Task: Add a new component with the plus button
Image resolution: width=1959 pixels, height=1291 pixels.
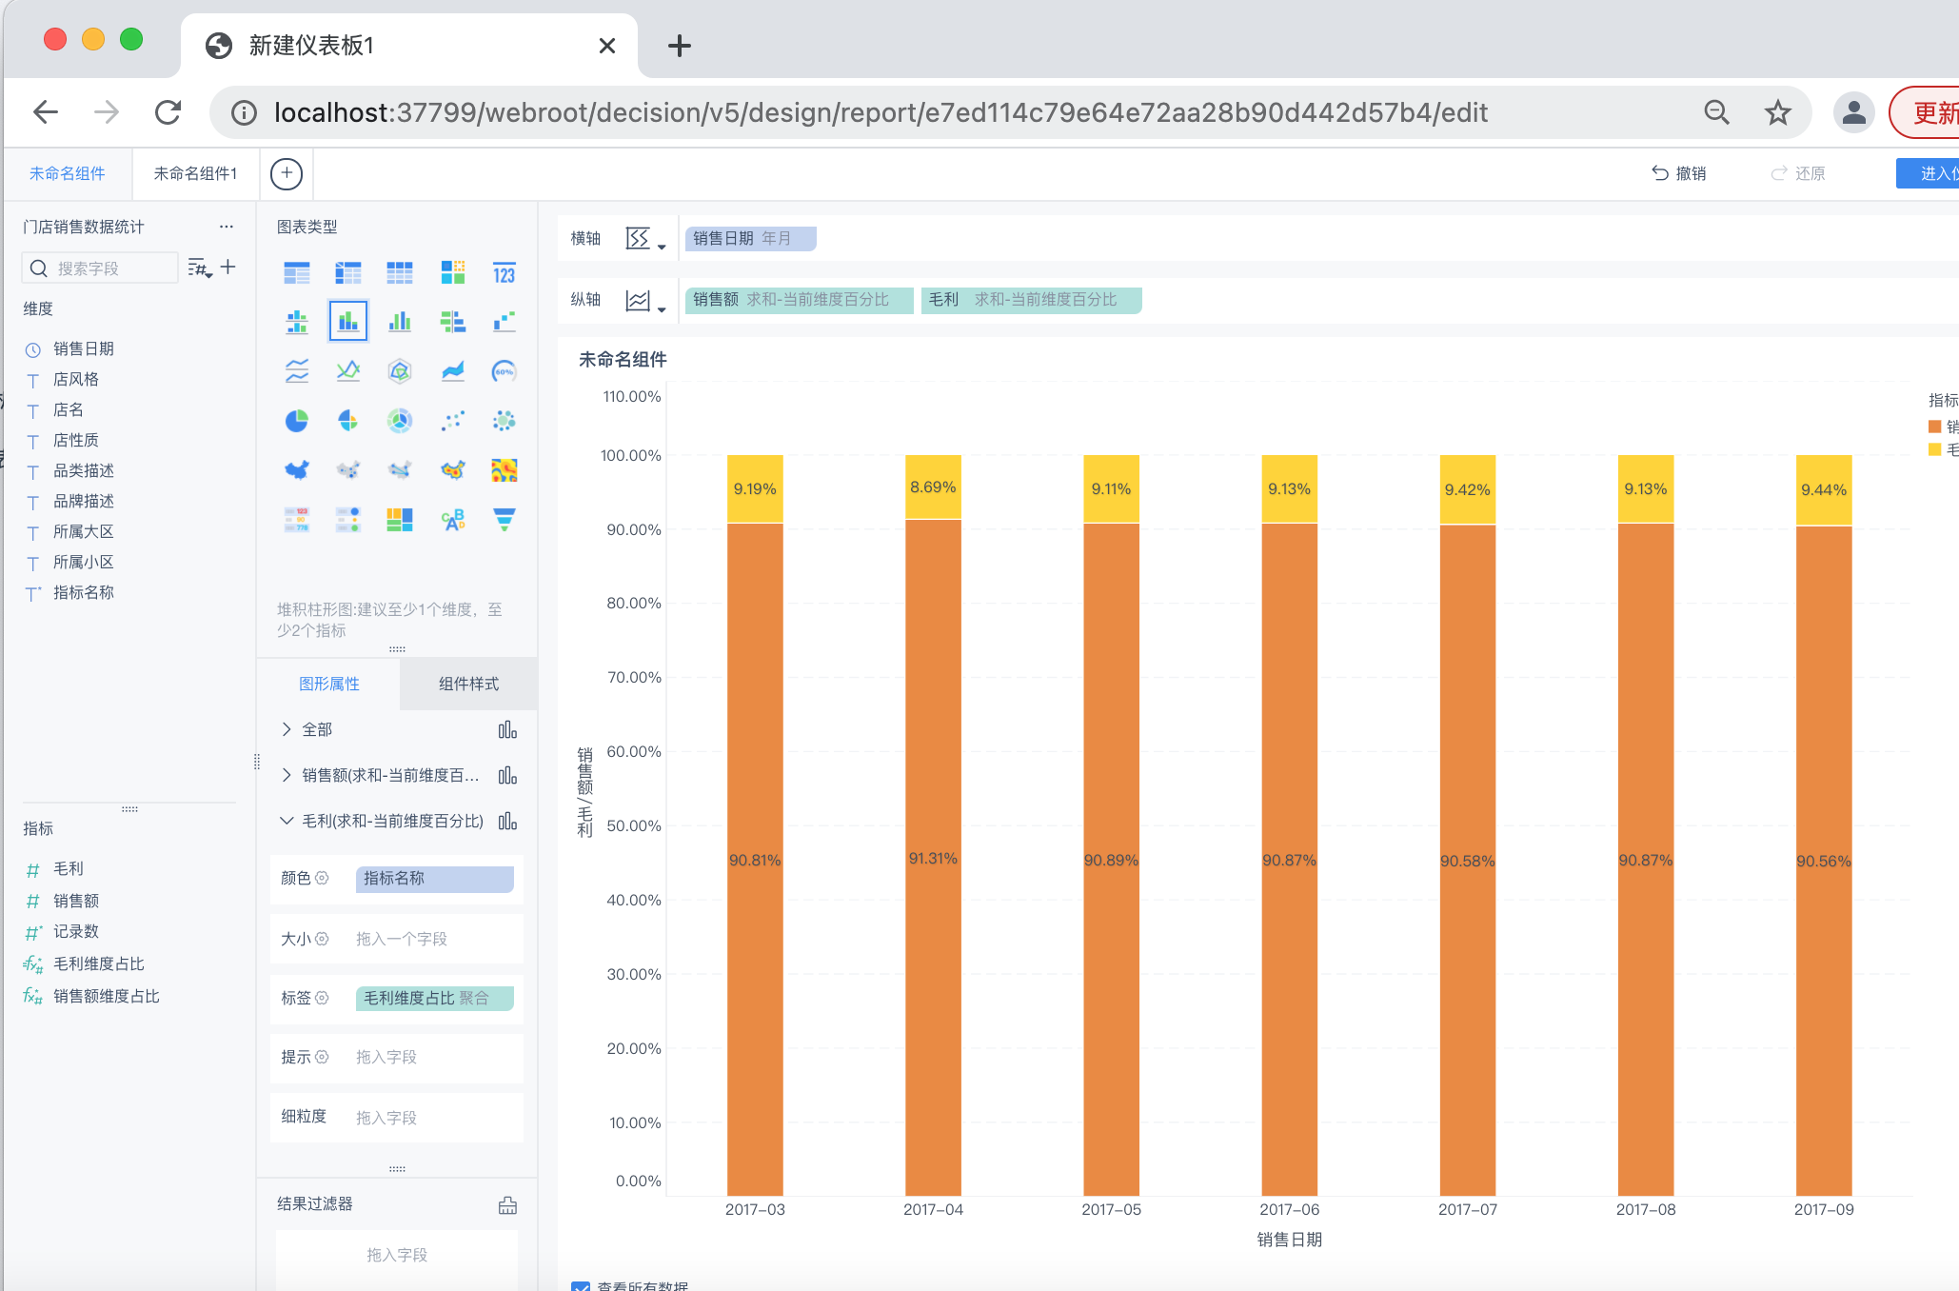Action: point(287,173)
